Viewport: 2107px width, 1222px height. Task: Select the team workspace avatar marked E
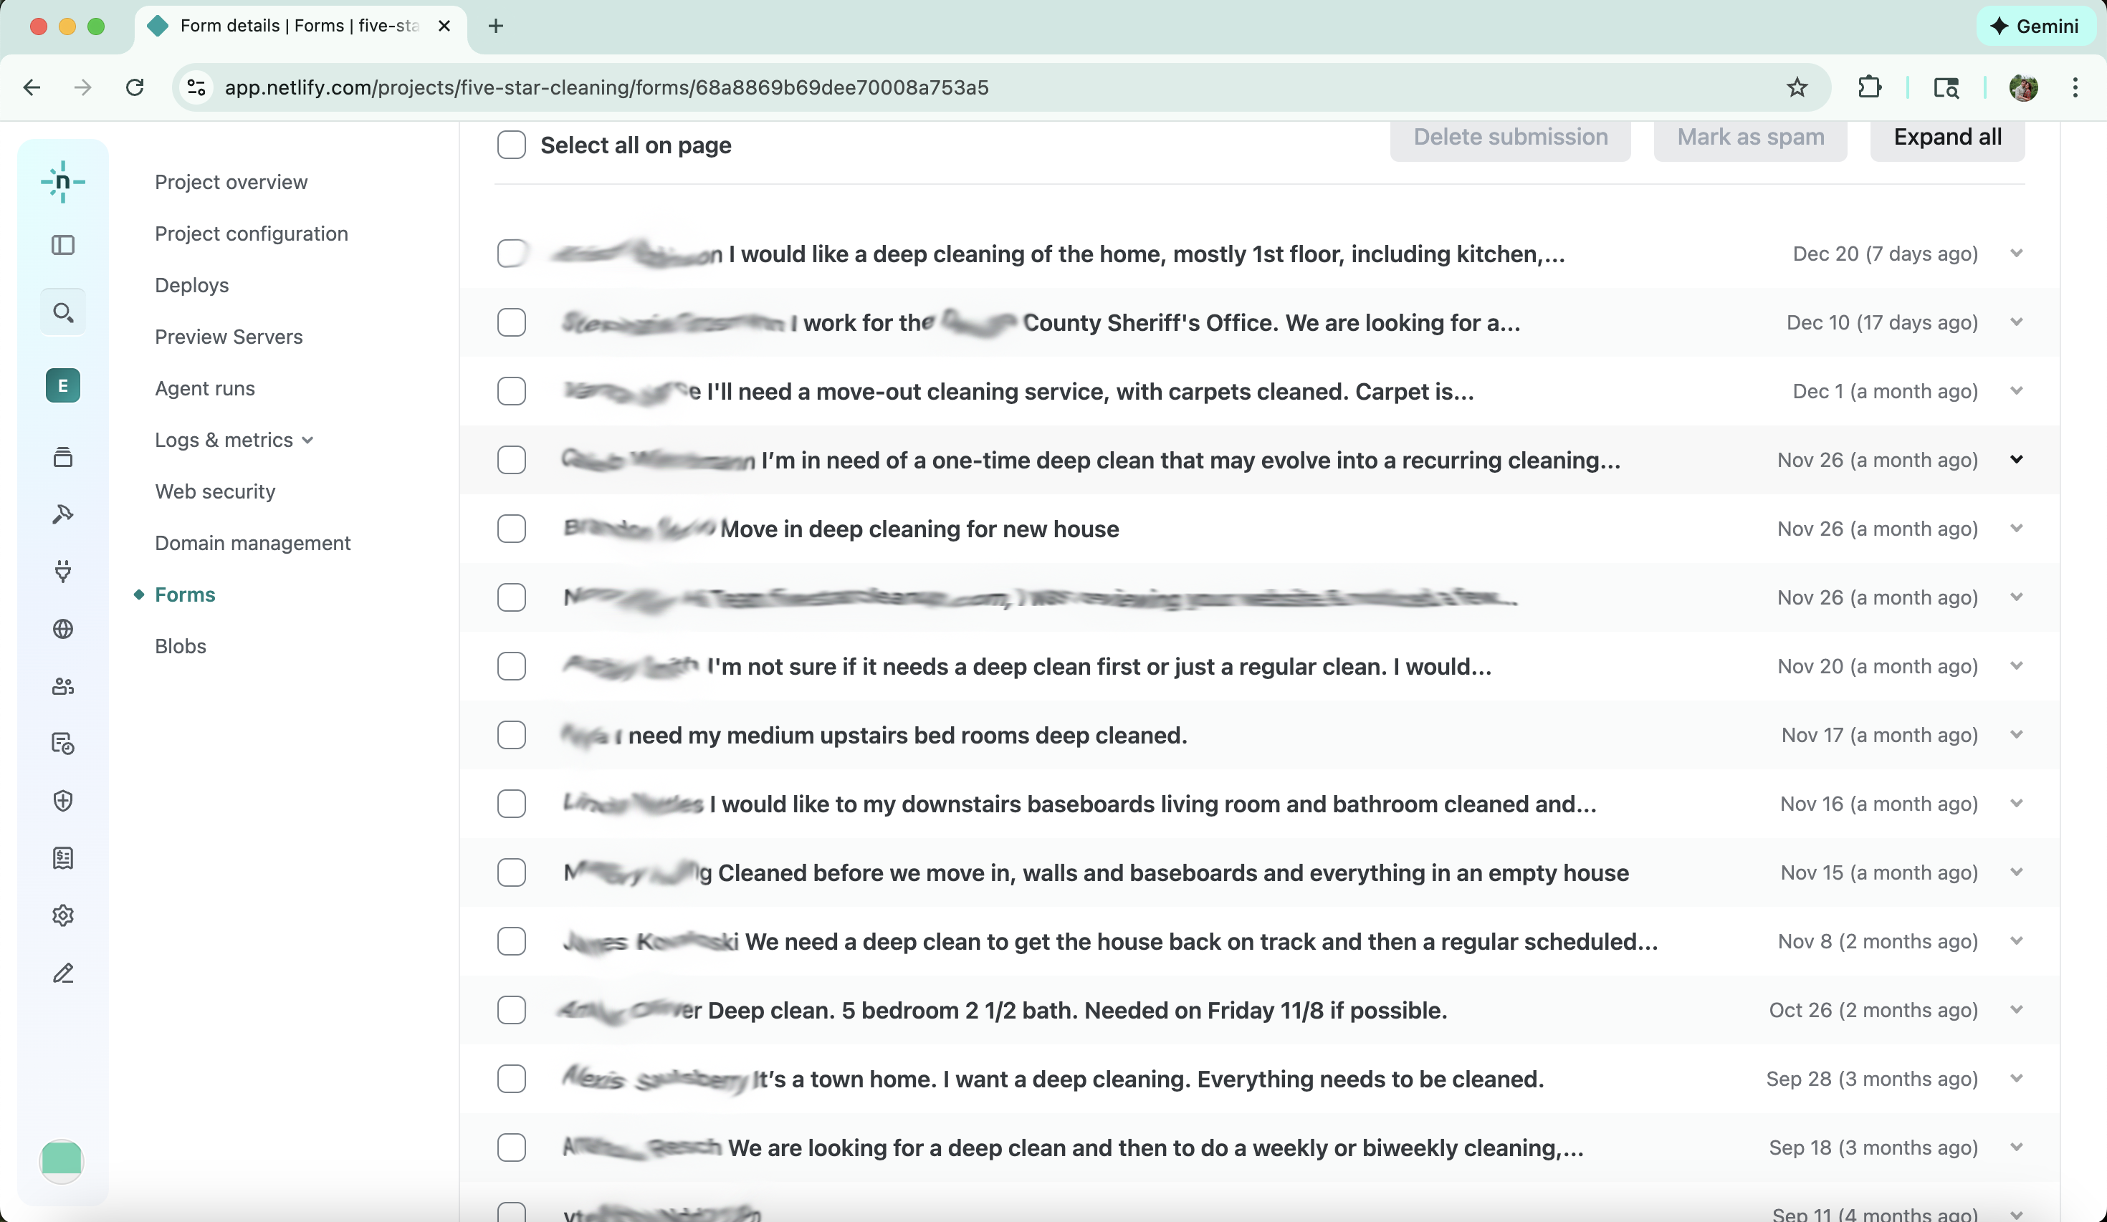63,385
